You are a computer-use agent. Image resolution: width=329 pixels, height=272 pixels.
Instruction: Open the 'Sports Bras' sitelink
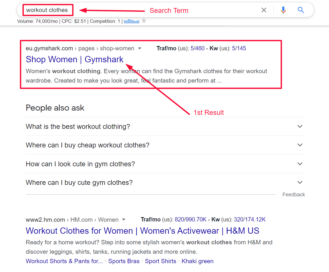[x=124, y=261]
